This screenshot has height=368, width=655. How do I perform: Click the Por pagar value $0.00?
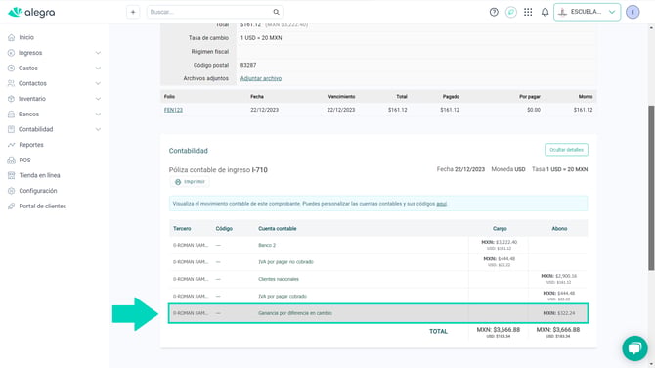pos(534,110)
